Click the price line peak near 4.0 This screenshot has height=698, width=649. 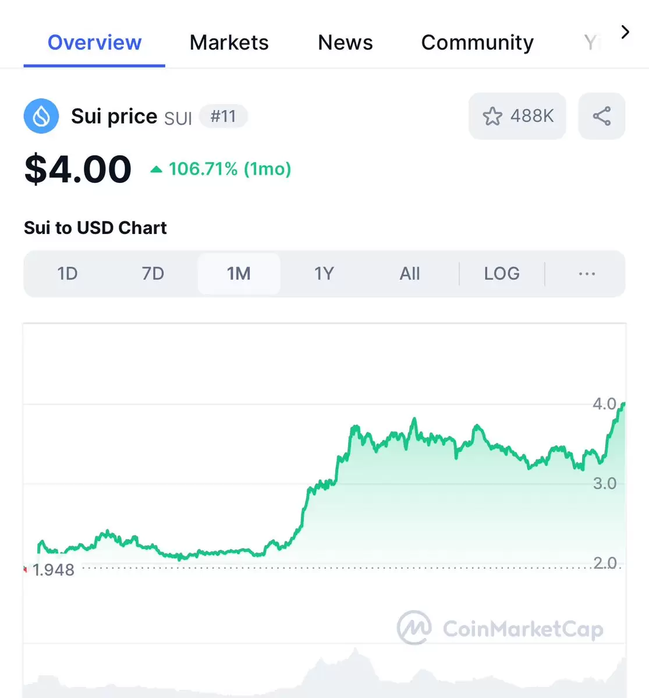point(623,404)
